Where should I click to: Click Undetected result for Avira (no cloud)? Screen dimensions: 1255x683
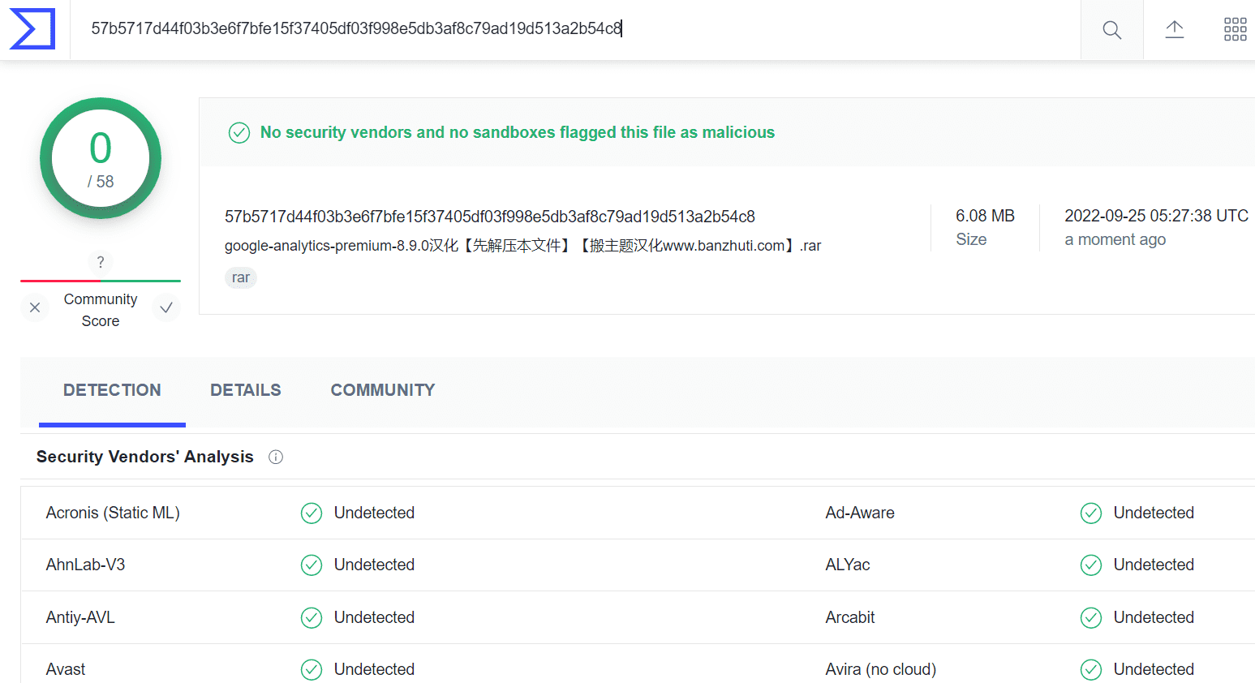[1154, 669]
